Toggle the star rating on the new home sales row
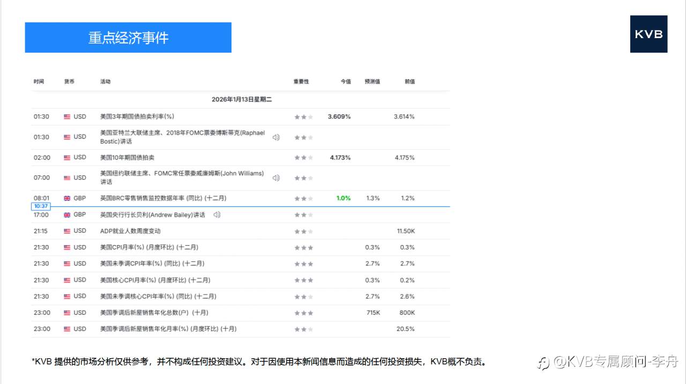 pos(303,313)
